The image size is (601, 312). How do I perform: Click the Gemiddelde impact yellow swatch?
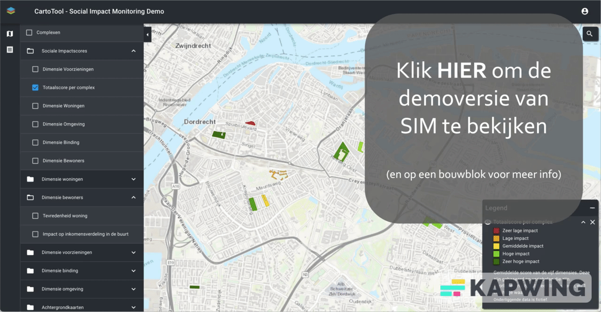(x=496, y=246)
